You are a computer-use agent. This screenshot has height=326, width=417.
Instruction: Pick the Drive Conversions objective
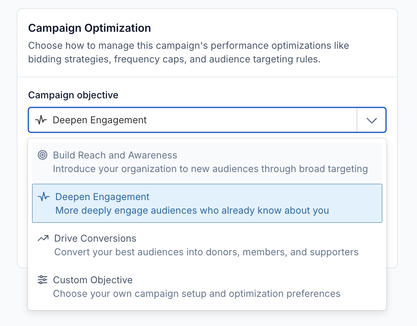[x=207, y=245]
